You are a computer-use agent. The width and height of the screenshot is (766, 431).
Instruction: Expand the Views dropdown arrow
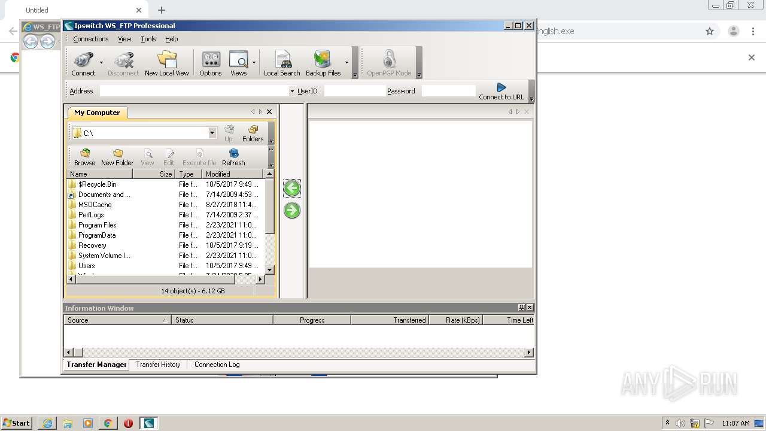coord(254,62)
